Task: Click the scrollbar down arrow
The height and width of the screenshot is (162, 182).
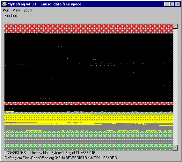Action: click(176, 148)
